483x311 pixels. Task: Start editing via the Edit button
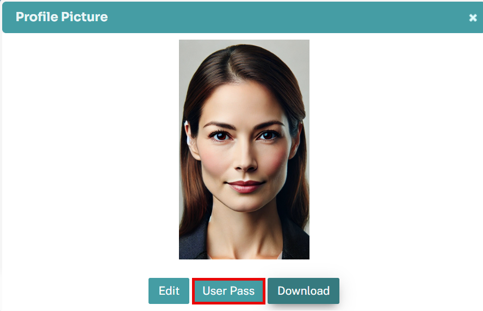click(x=169, y=291)
